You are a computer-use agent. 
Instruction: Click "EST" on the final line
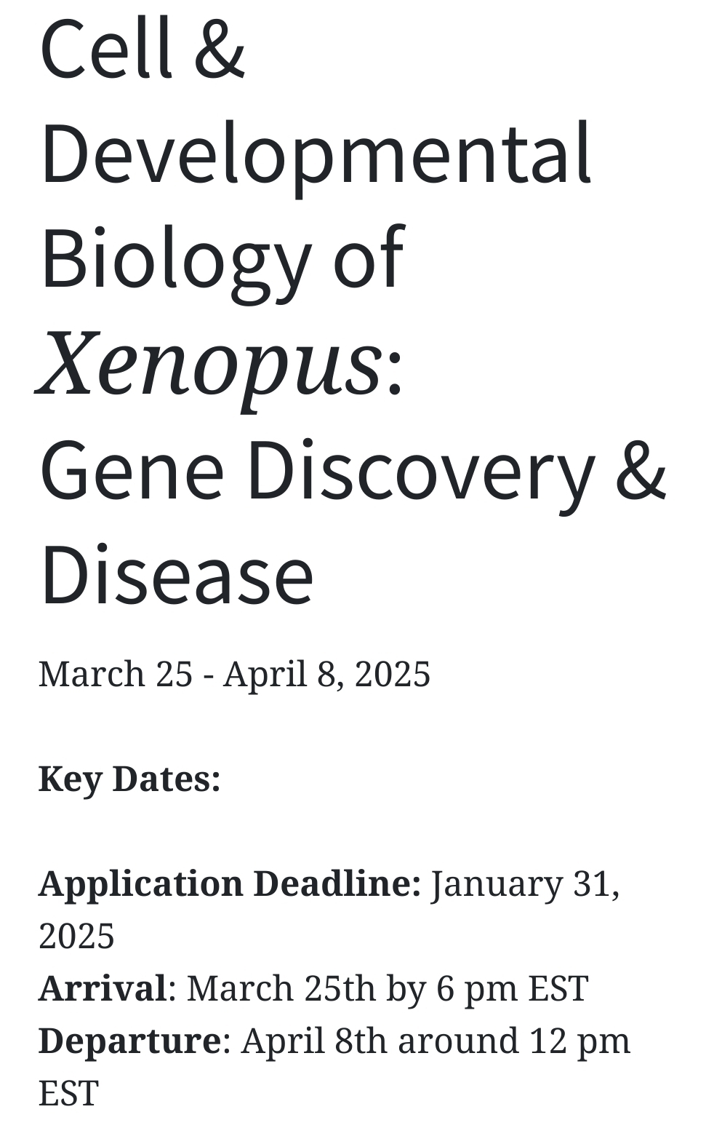pyautogui.click(x=68, y=1093)
